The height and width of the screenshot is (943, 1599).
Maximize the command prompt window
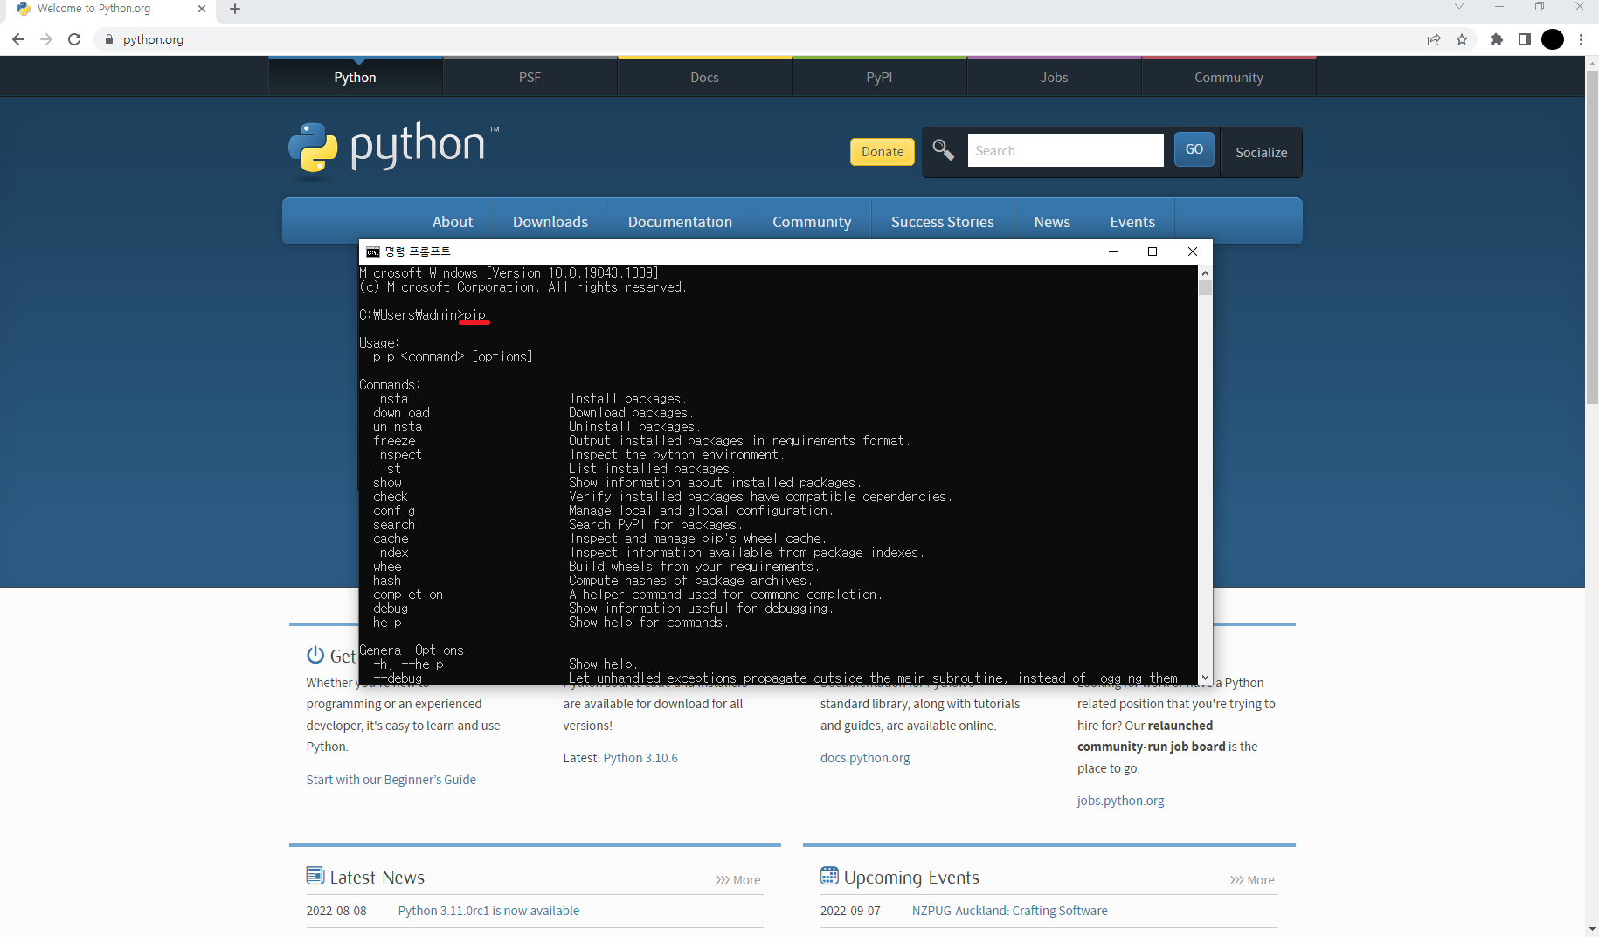pyautogui.click(x=1153, y=251)
